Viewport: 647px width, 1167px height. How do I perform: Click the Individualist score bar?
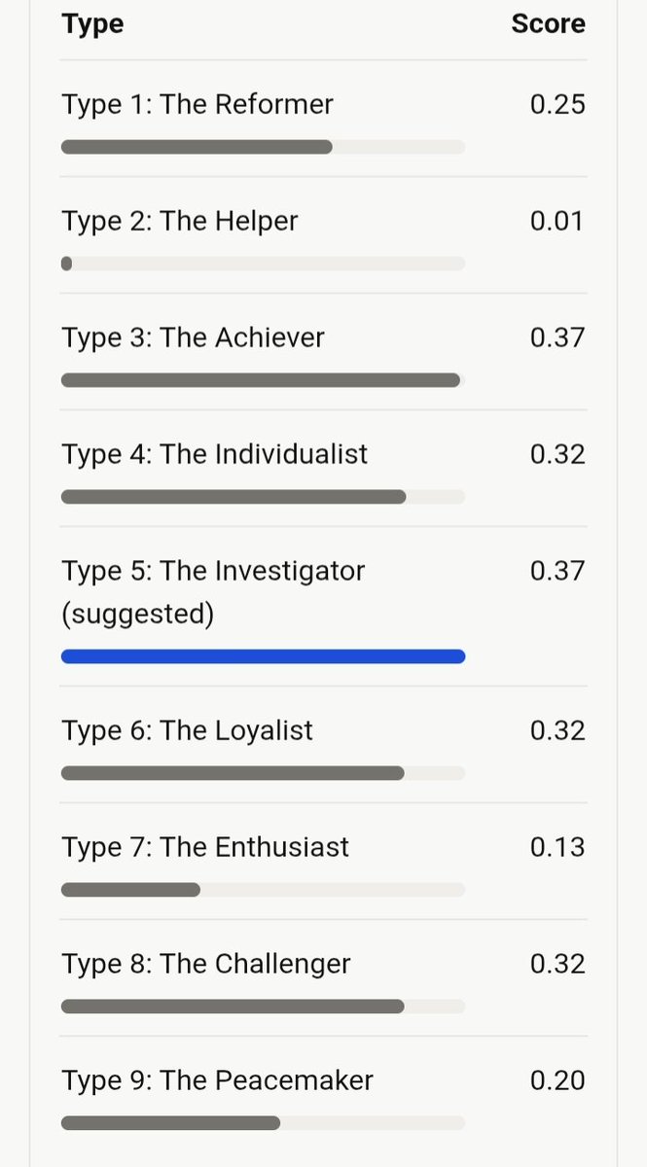click(263, 497)
